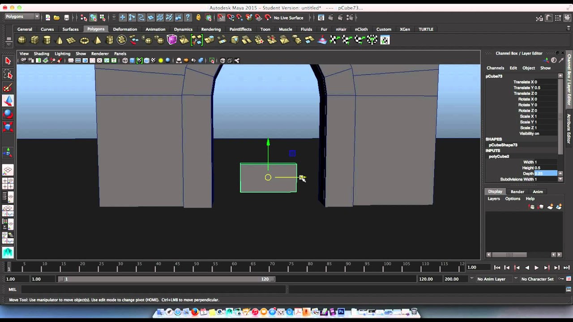Open a scene with the folder icon

tap(57, 17)
